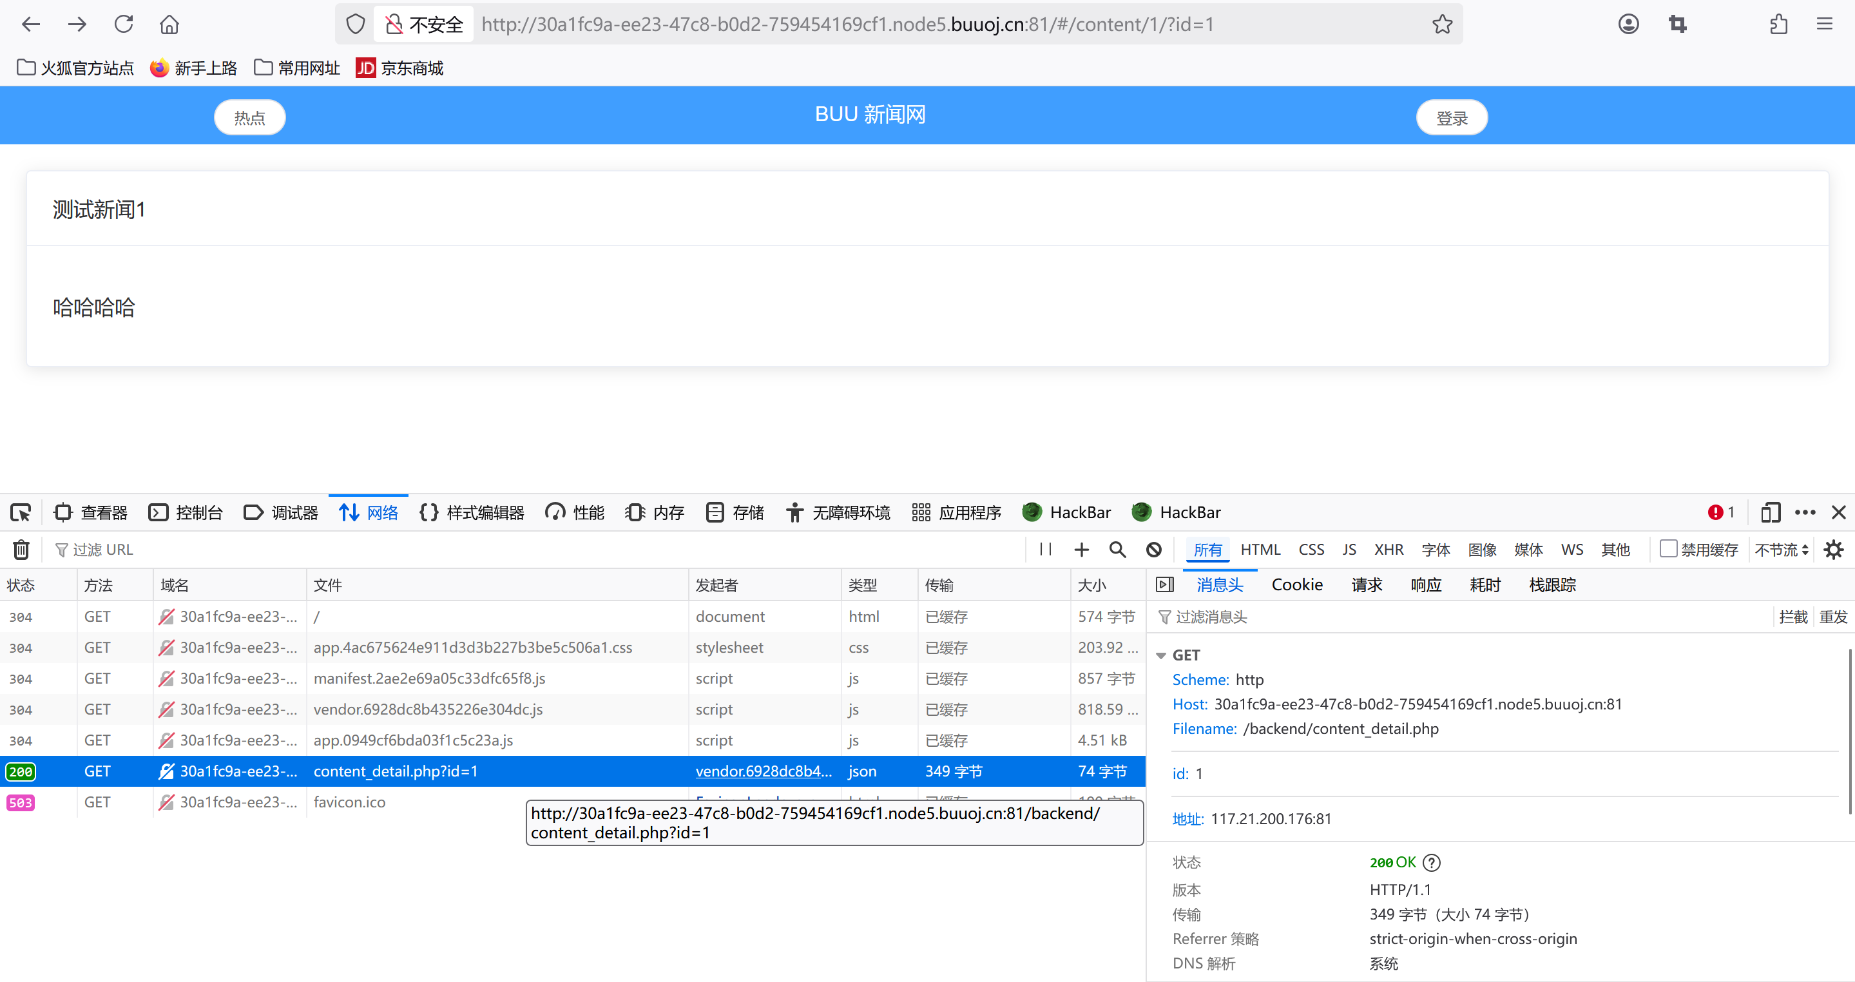The width and height of the screenshot is (1855, 982).
Task: Open network settings gear icon
Action: click(x=1833, y=550)
